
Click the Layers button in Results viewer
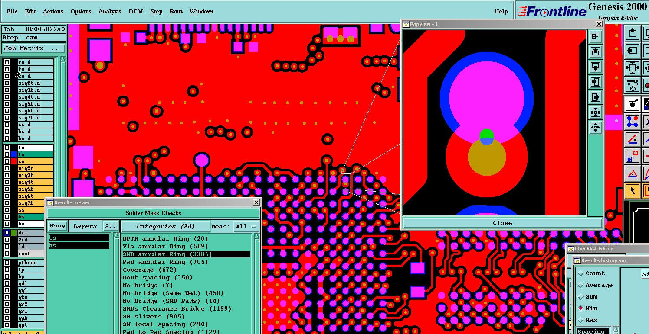coord(85,226)
